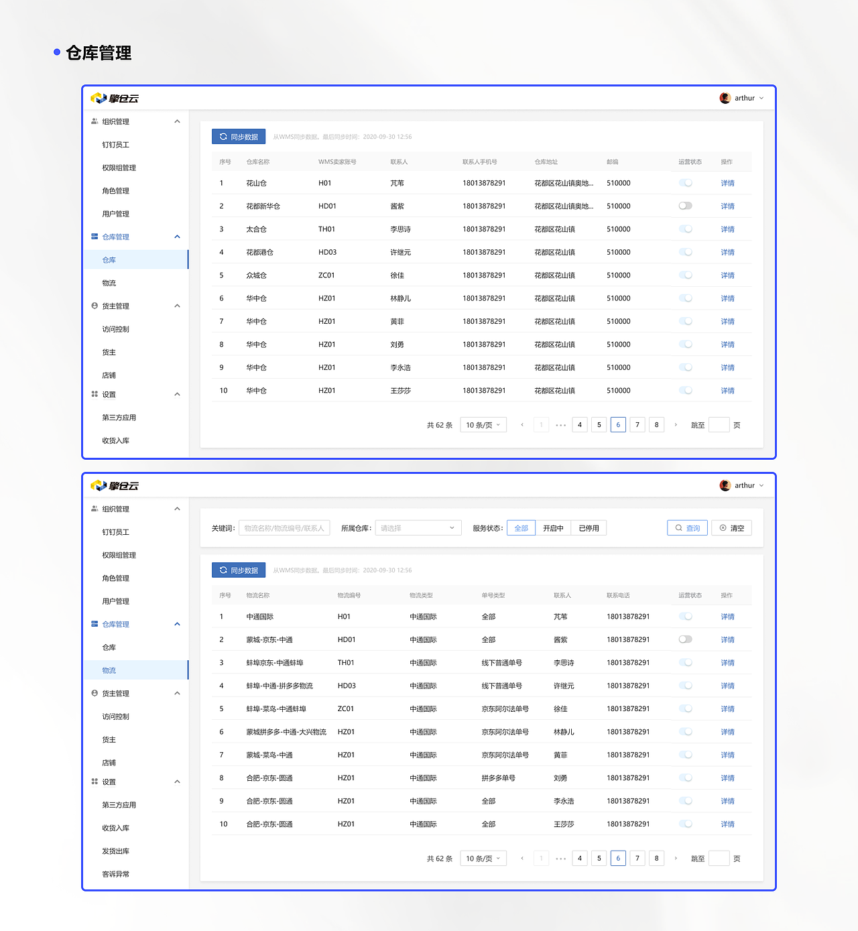The width and height of the screenshot is (858, 931).
Task: Open 10 条/页 dropdown in warehouse table
Action: coord(483,425)
